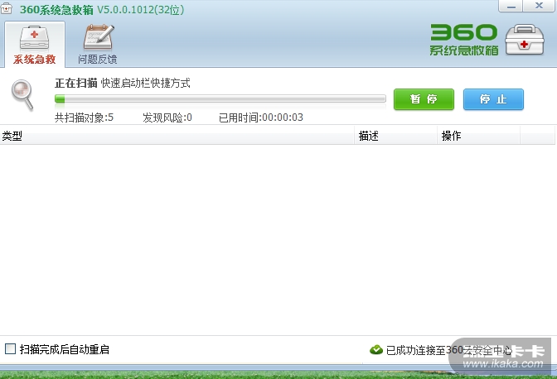Image resolution: width=557 pixels, height=379 pixels.
Task: Click the title bar app icon
Action: click(7, 8)
